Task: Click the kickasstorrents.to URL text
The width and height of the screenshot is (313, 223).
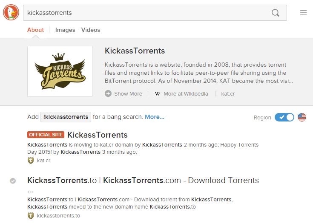Action: click(x=58, y=216)
